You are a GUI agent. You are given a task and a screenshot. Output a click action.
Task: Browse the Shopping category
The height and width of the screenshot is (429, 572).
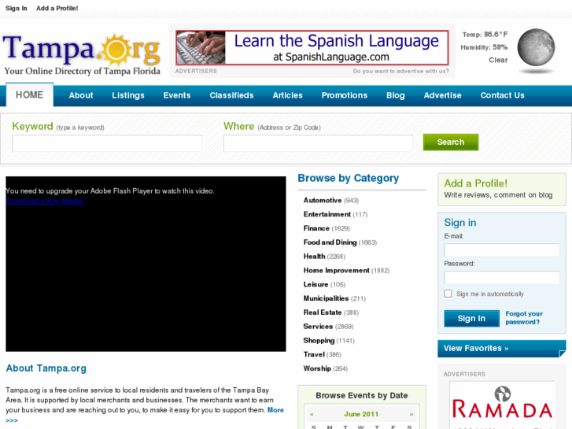319,340
